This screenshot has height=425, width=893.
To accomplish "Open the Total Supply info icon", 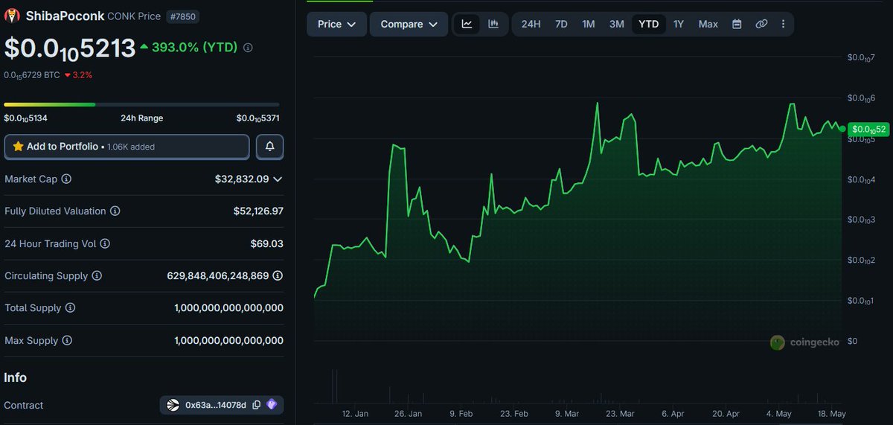I will tap(69, 308).
